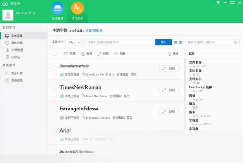Screen dimensions: 243x163
Task: Click the 选择扫描目录 link
Action: click(x=94, y=31)
